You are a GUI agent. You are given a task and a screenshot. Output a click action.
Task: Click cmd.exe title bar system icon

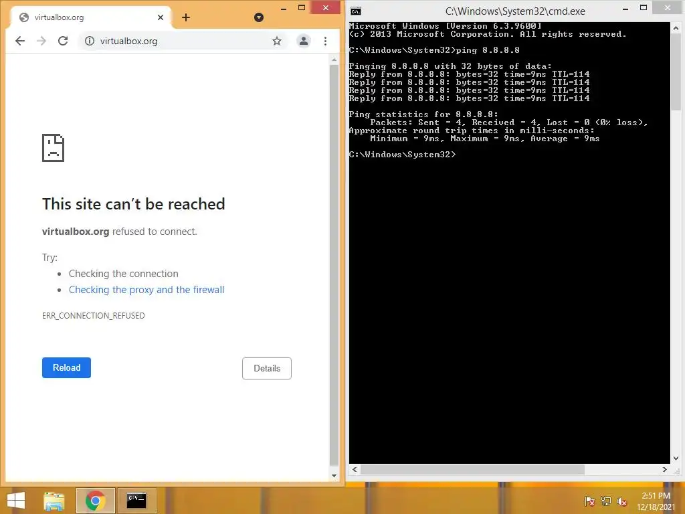(x=356, y=11)
